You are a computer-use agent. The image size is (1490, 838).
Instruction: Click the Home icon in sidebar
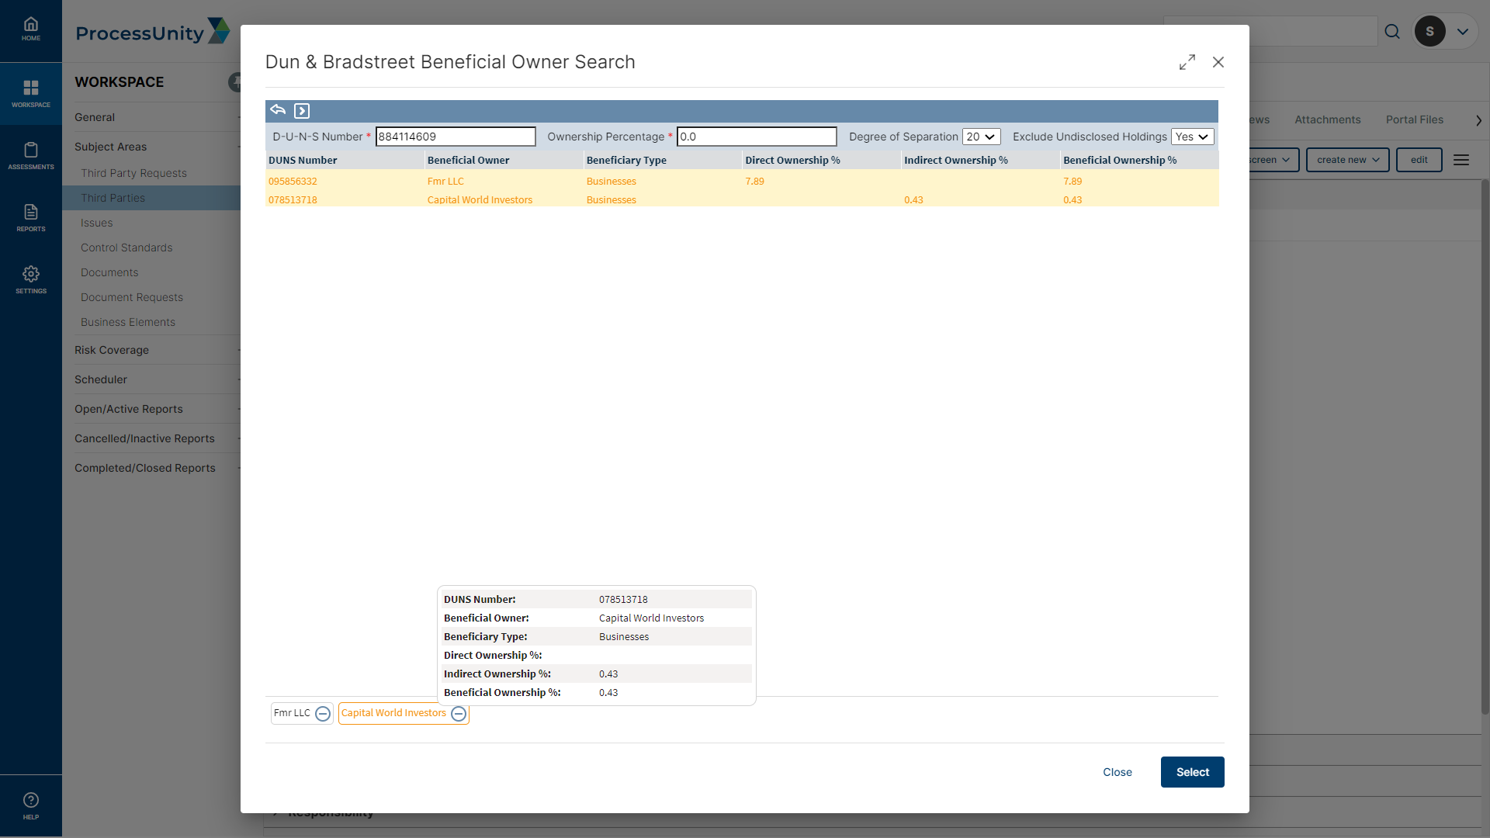[31, 29]
